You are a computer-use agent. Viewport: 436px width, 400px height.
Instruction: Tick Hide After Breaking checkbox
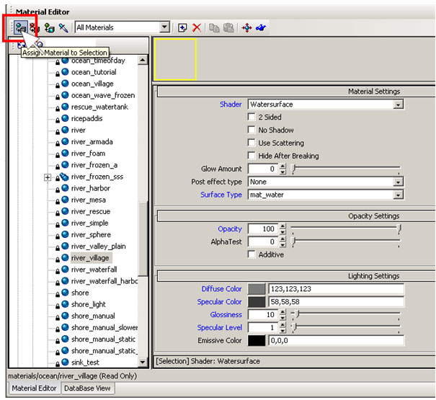coord(252,156)
